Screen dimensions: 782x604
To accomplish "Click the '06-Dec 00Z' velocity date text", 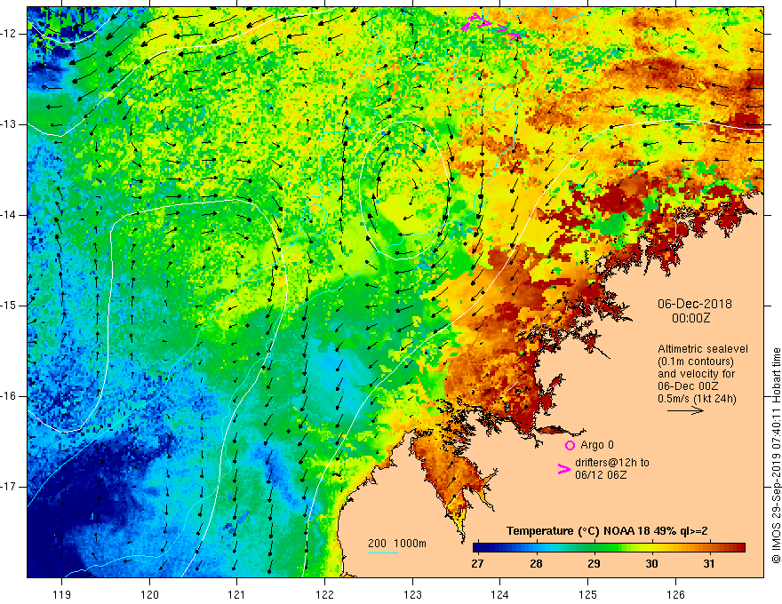I will click(x=688, y=386).
